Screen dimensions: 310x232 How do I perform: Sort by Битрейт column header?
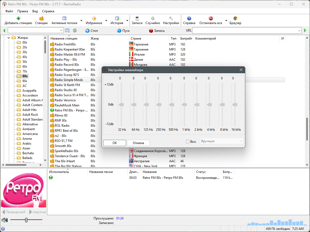tap(186, 38)
